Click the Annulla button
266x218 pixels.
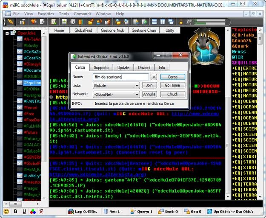tap(149, 94)
